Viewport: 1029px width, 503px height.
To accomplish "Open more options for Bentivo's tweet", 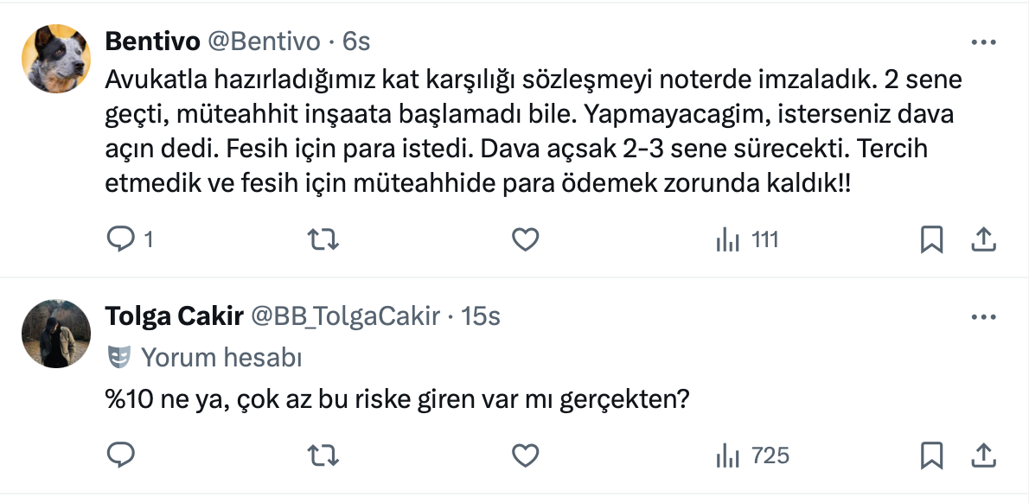I will tap(984, 41).
